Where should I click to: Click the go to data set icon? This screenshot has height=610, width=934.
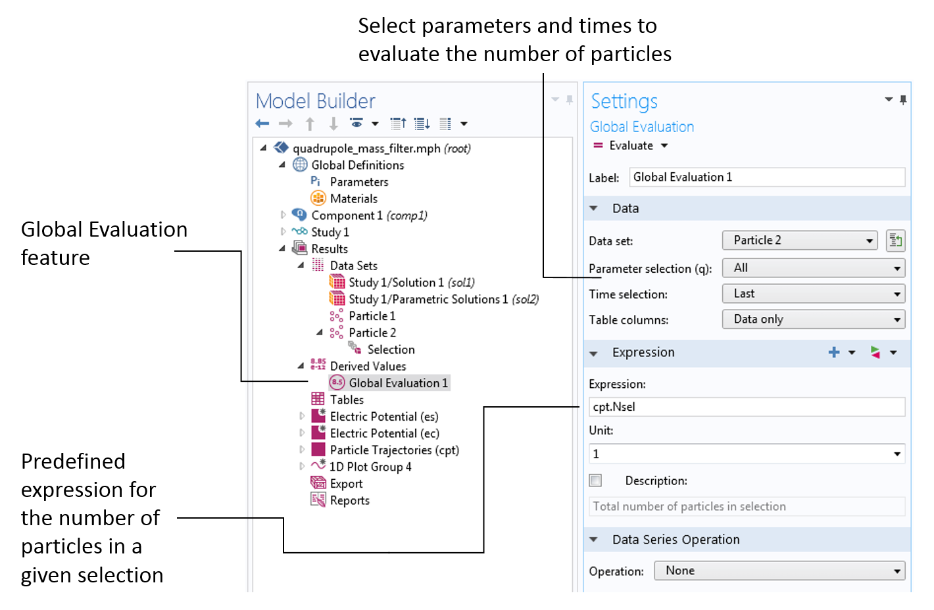(895, 241)
